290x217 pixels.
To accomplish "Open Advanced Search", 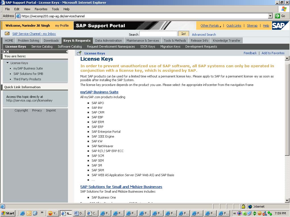I will tap(204, 35).
